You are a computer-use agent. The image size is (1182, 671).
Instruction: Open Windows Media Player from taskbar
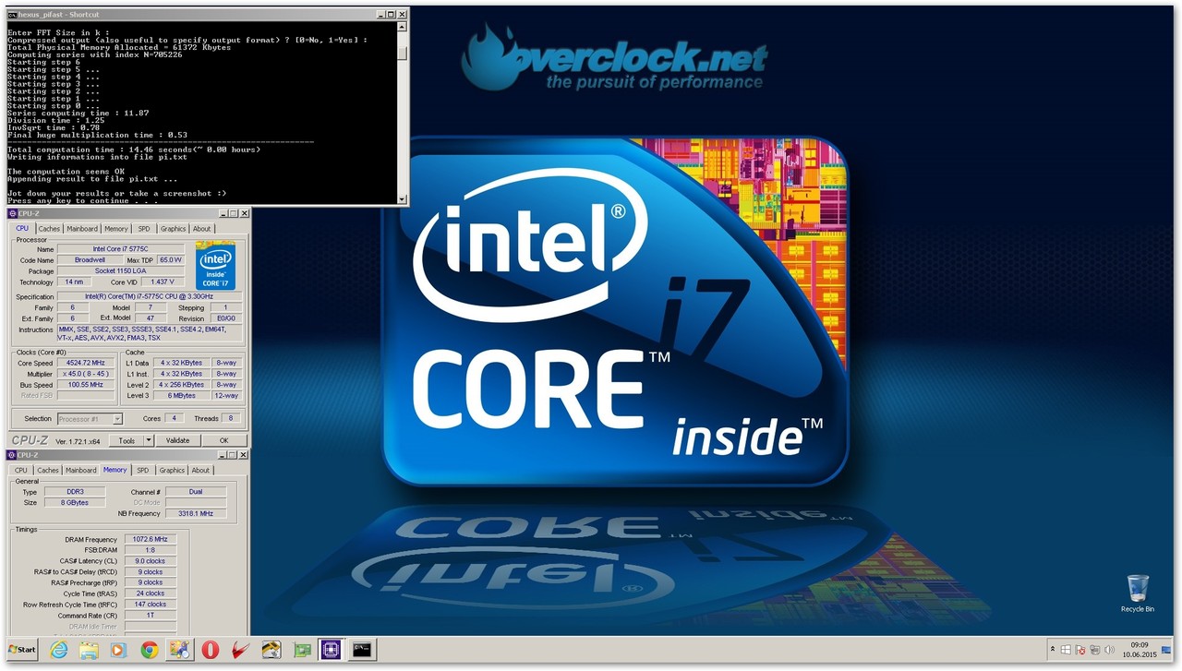pos(118,650)
